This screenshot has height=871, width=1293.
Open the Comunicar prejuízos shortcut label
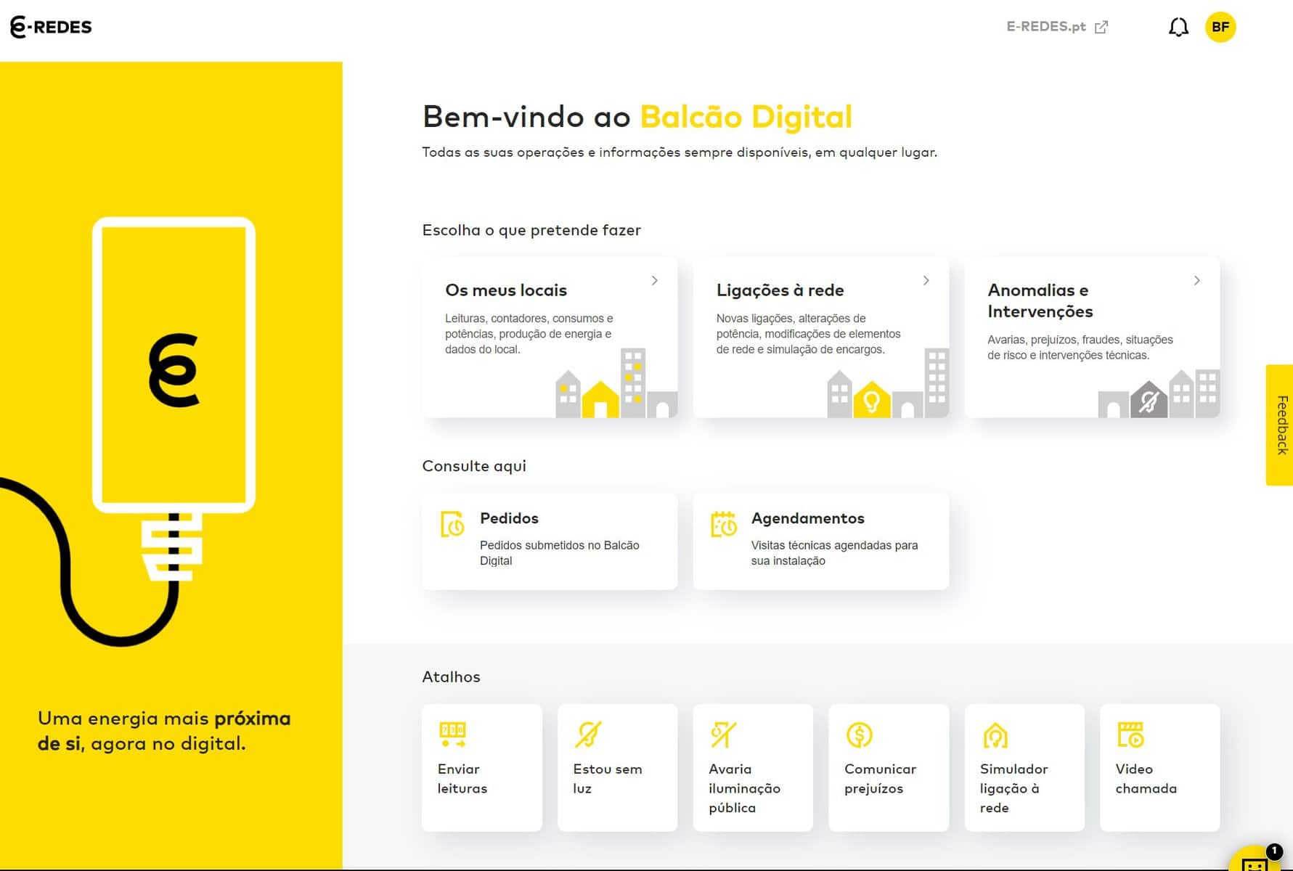(880, 778)
